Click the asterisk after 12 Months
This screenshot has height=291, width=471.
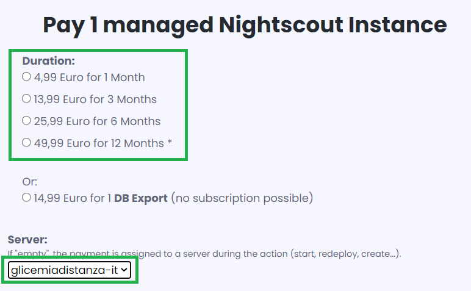(x=170, y=142)
